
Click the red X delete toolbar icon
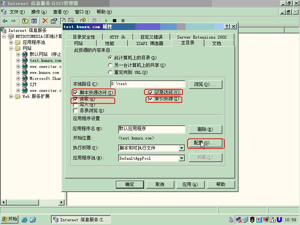click(x=45, y=21)
